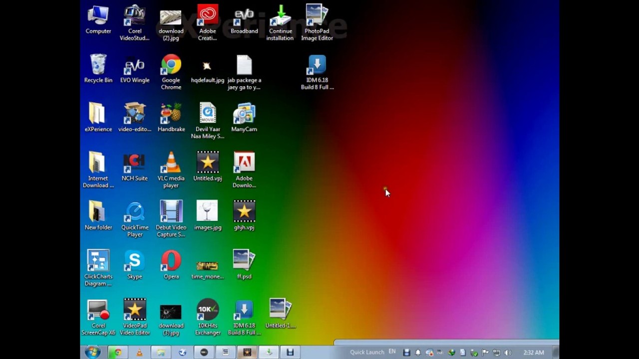
Task: Launch ClickCharts Diagram shortcut
Action: (x=98, y=268)
